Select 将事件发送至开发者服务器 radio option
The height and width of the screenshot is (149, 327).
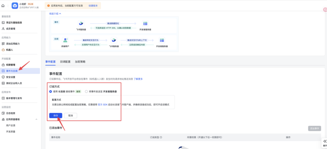click(x=86, y=91)
